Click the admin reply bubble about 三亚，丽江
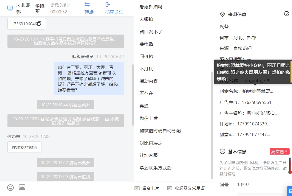This screenshot has height=196, width=292. 89,78
